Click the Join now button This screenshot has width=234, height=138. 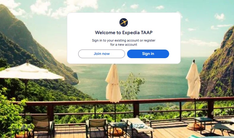pyautogui.click(x=102, y=54)
